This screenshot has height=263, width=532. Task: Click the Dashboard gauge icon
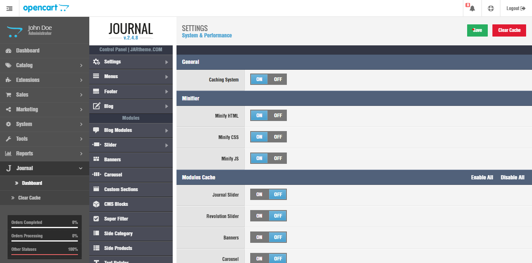click(x=8, y=50)
